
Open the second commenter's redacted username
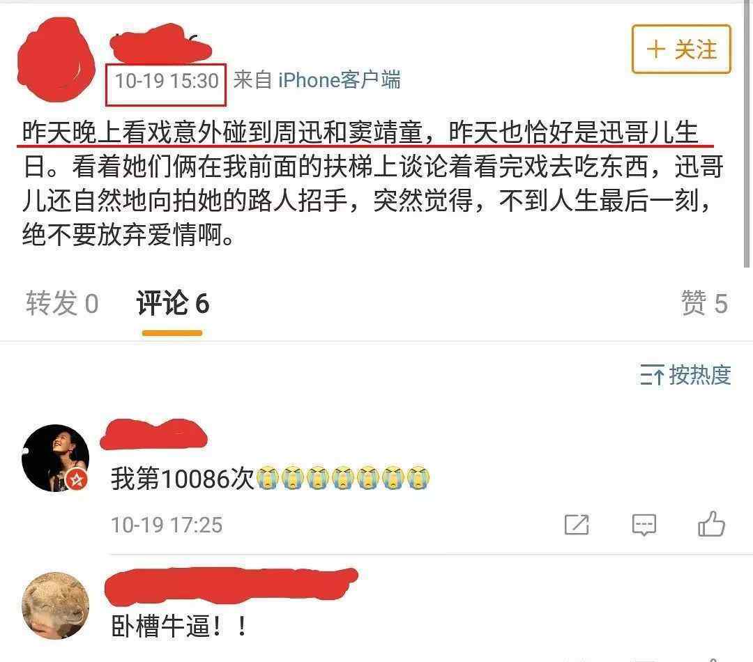pyautogui.click(x=231, y=585)
